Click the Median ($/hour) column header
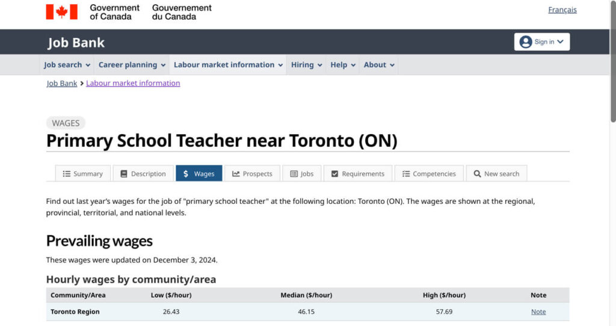Screen dimensions: 616x326 pyautogui.click(x=306, y=295)
